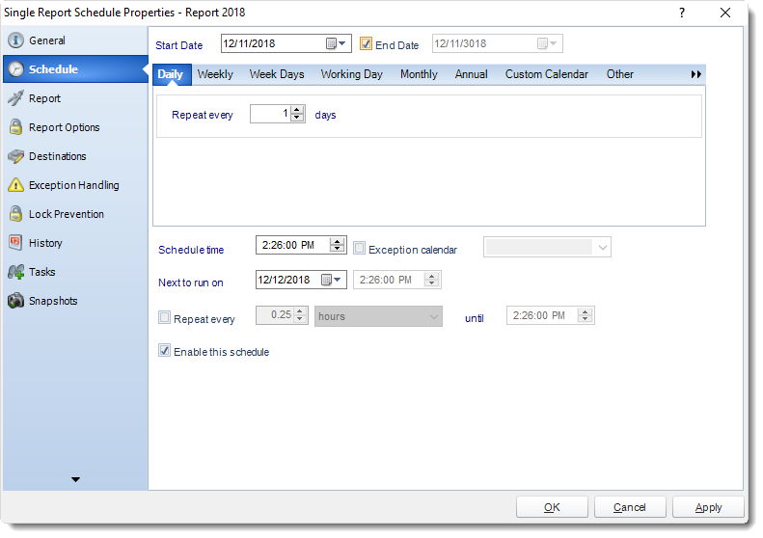The height and width of the screenshot is (538, 763).
Task: Open the General section
Action: [x=75, y=40]
